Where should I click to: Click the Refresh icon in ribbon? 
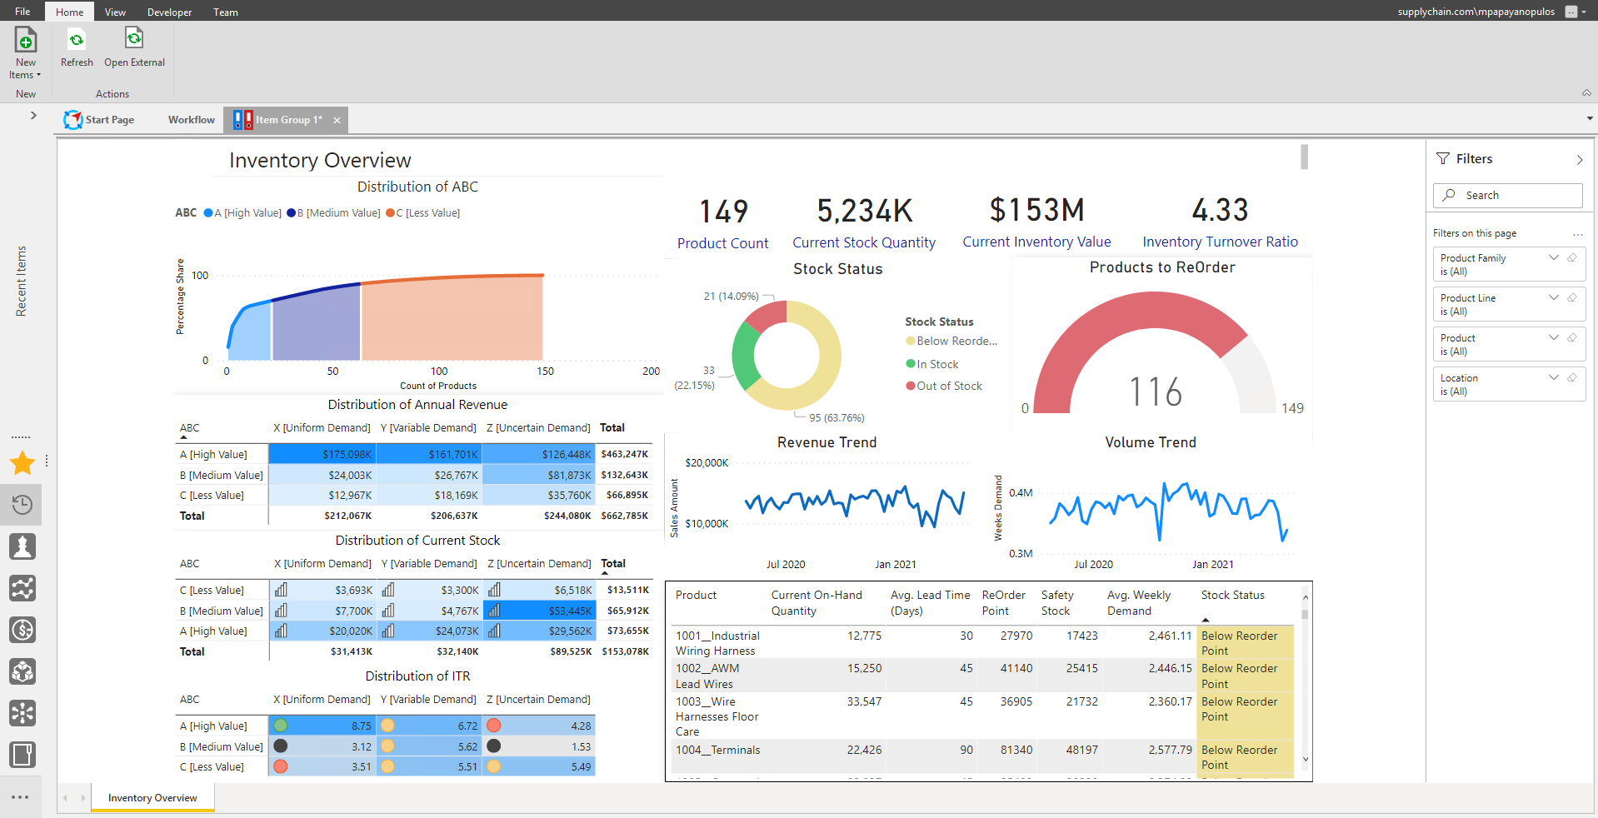(x=77, y=39)
